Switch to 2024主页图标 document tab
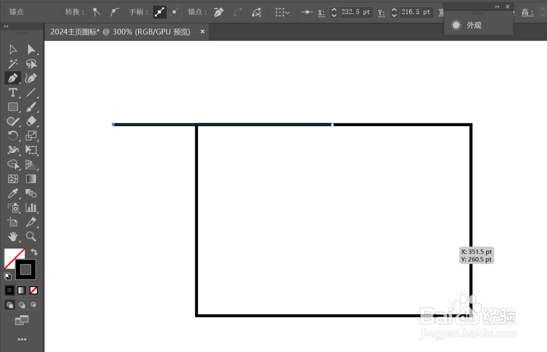The width and height of the screenshot is (547, 352). (120, 32)
